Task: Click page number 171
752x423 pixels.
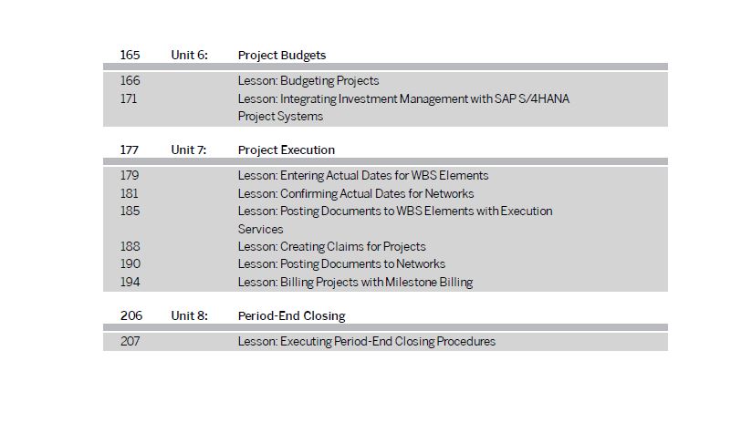Action: tap(129, 98)
